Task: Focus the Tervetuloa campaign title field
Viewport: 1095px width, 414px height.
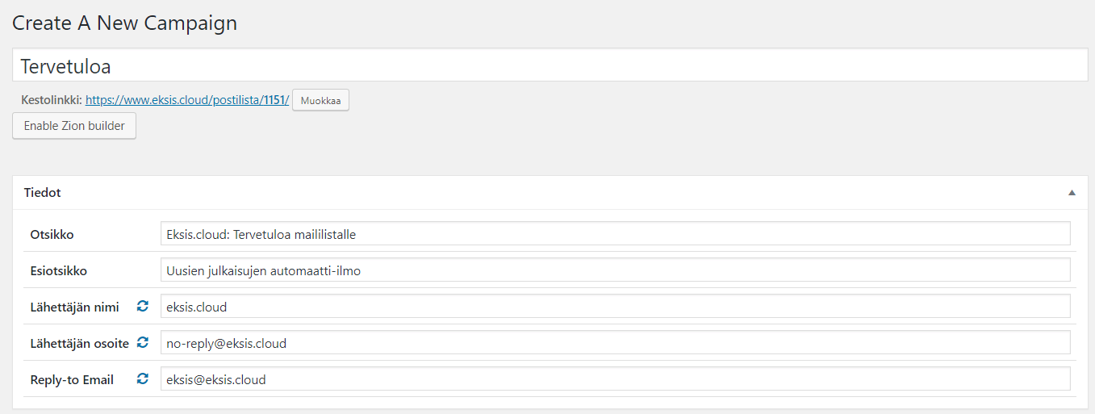Action: click(550, 65)
